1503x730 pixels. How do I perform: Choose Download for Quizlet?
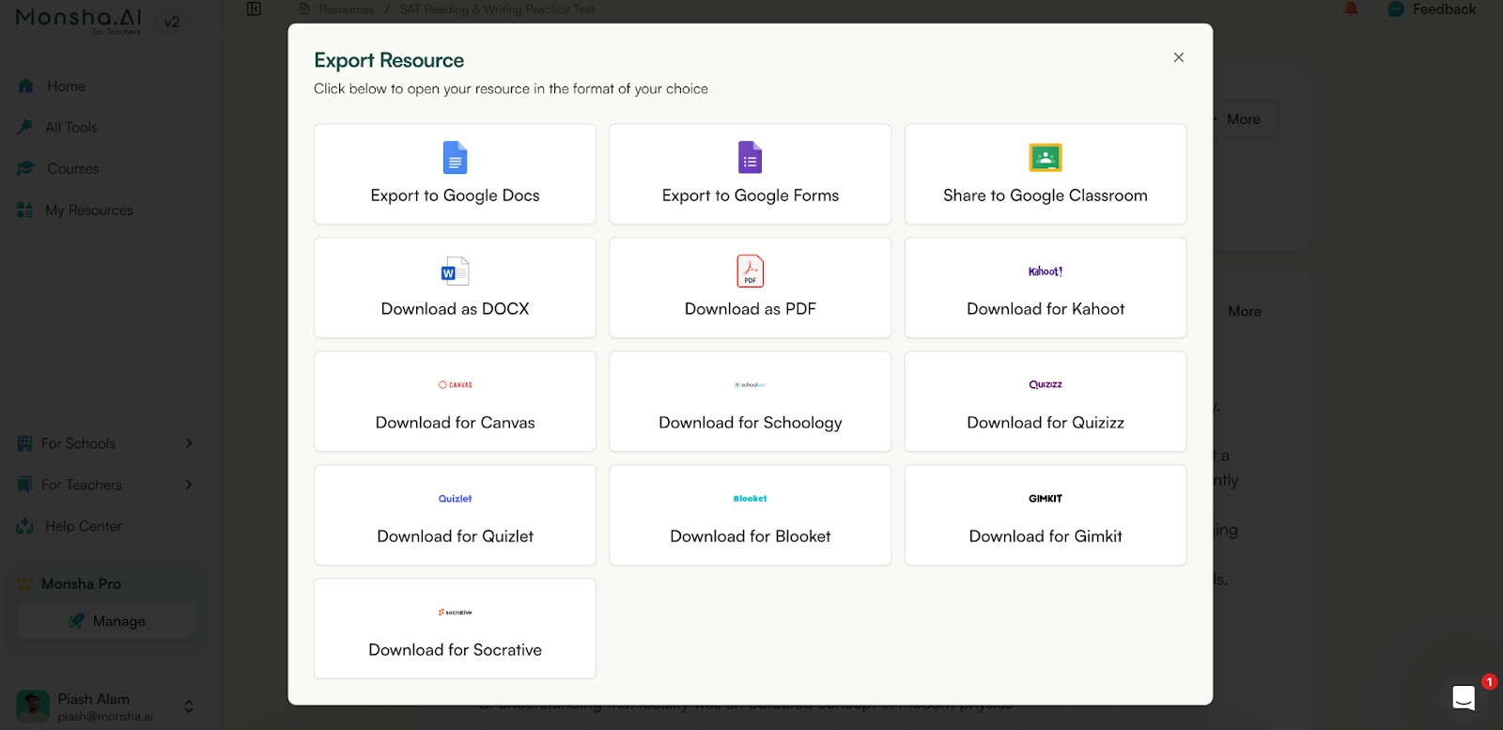click(x=455, y=515)
